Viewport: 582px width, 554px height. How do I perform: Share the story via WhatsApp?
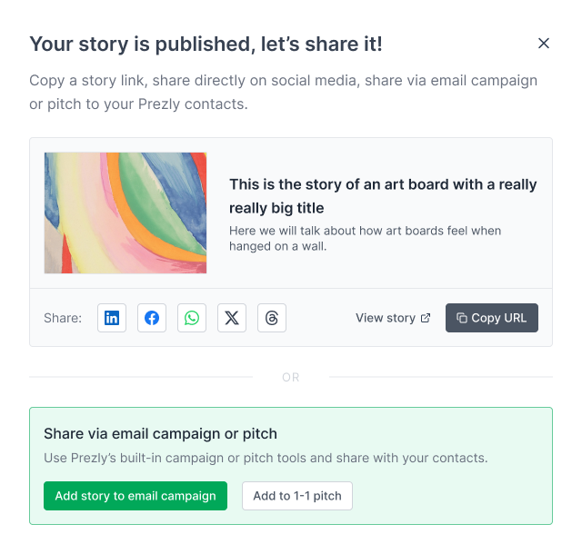pyautogui.click(x=192, y=318)
